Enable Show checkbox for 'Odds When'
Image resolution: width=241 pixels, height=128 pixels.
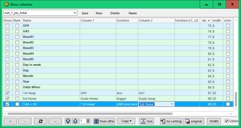pos(8,87)
